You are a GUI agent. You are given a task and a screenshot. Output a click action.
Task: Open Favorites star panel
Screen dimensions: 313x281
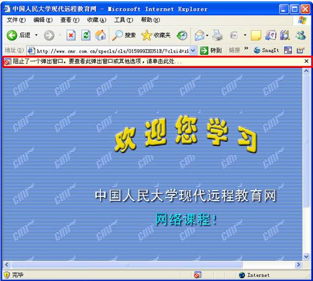click(x=156, y=36)
